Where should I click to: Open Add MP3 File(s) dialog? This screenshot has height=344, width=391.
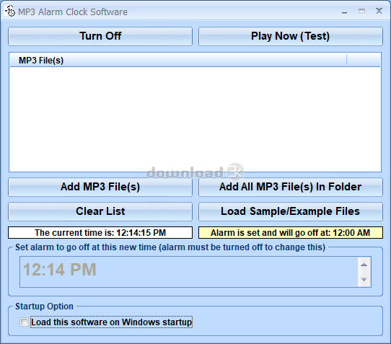pyautogui.click(x=100, y=187)
